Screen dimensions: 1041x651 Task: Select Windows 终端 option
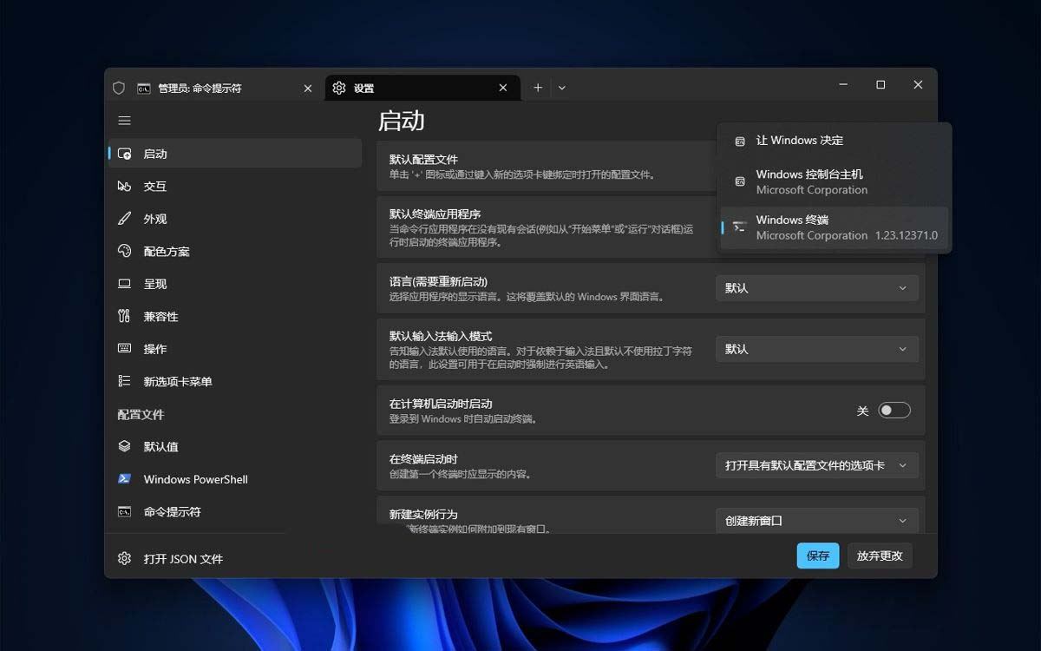[x=835, y=227]
